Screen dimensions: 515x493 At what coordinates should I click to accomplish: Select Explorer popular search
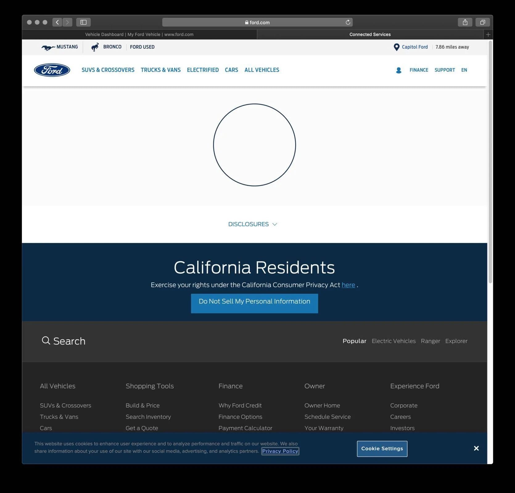pyautogui.click(x=456, y=341)
